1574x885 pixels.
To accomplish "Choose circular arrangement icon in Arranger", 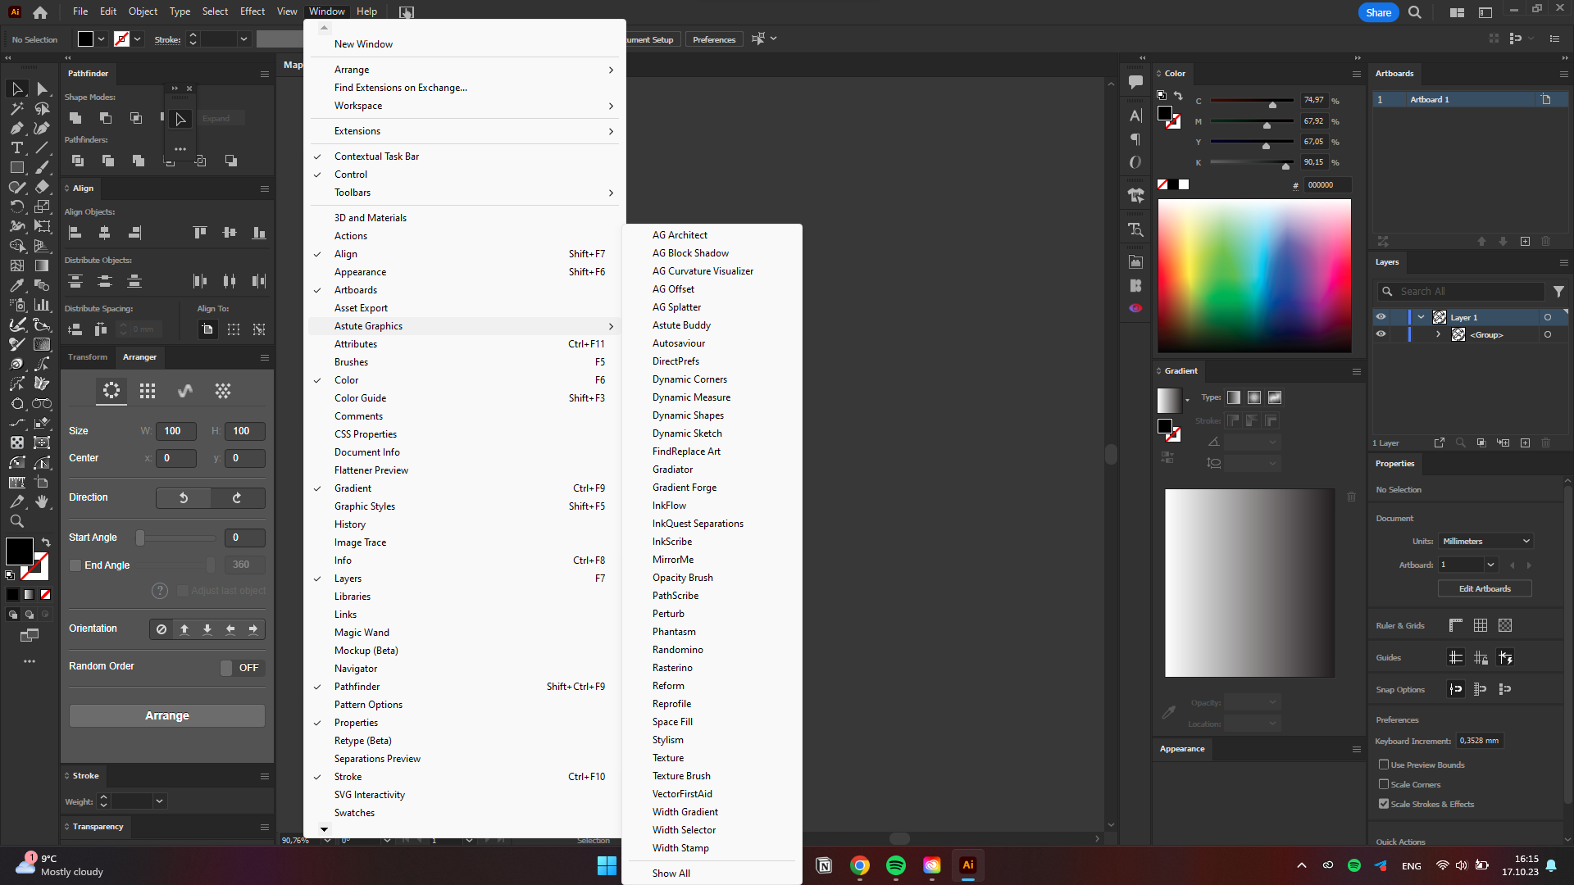I will pos(111,391).
